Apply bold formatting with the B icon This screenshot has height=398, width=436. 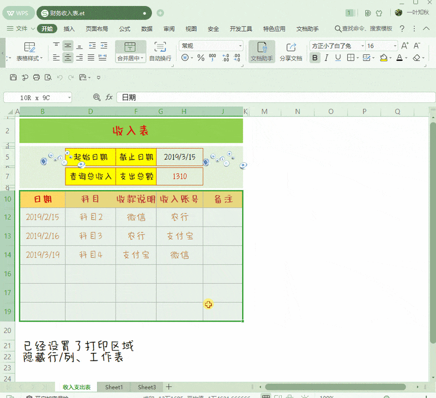pyautogui.click(x=315, y=58)
